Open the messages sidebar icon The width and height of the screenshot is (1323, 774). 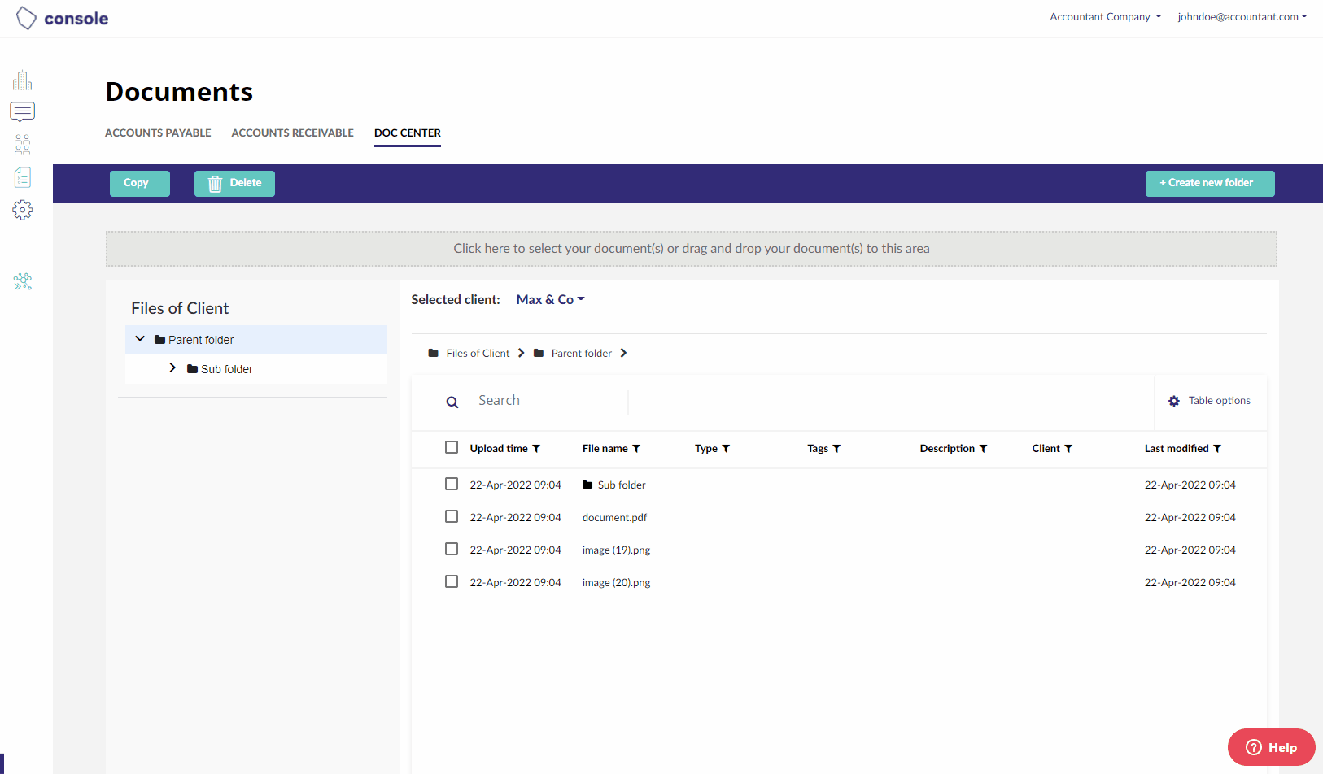coord(23,111)
